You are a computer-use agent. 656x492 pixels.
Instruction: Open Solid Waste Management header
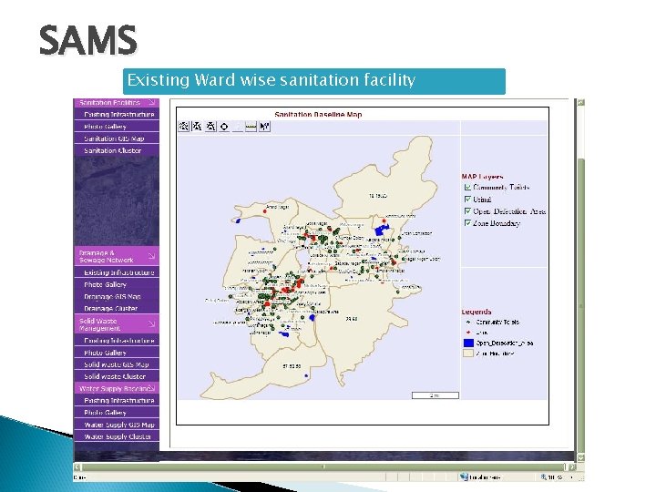coord(117,324)
